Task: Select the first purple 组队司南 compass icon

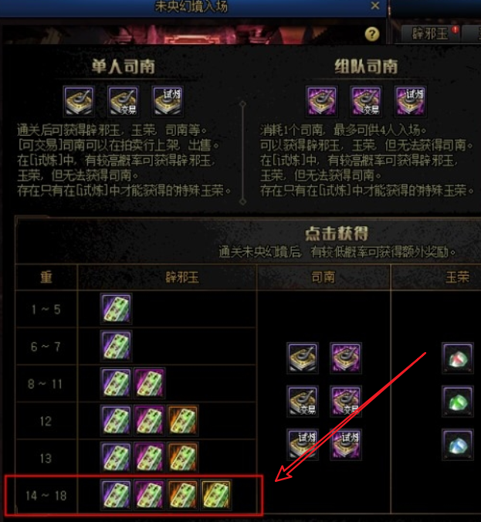Action: click(321, 101)
